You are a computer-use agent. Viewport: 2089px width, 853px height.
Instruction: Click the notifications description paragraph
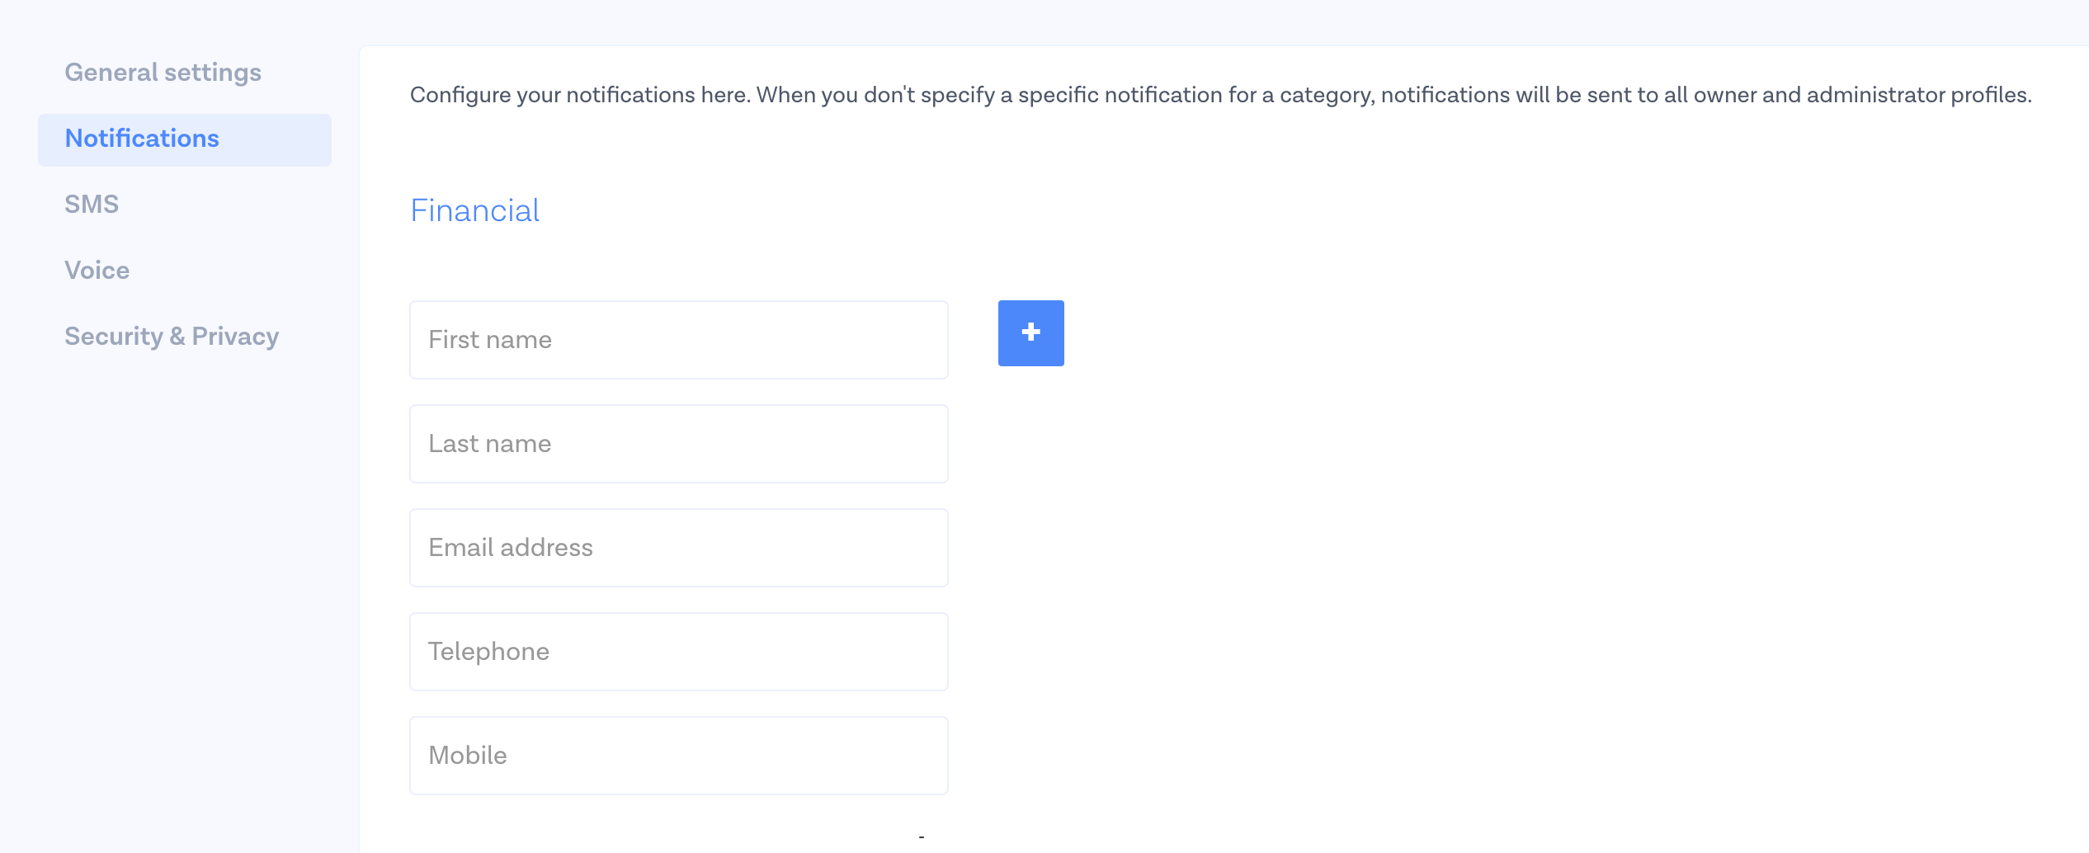point(1220,95)
